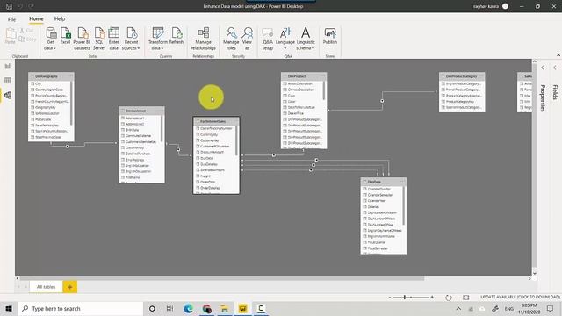Click the horizontal canvas scrollbar
Viewport: 562px width, 316px height.
coord(222,278)
